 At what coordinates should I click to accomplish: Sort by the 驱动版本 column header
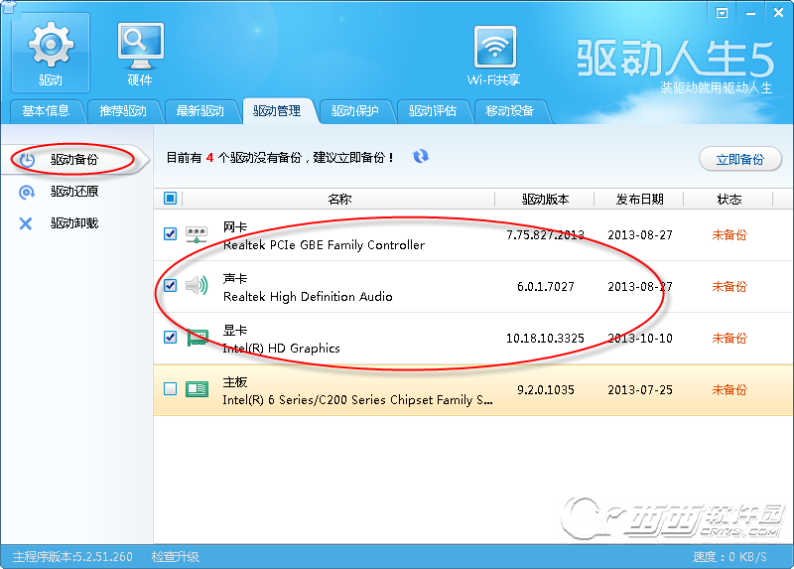point(545,200)
